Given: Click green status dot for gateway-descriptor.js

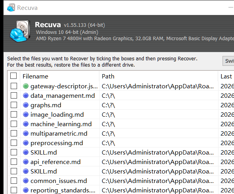Looking at the screenshot, I should (26, 86).
